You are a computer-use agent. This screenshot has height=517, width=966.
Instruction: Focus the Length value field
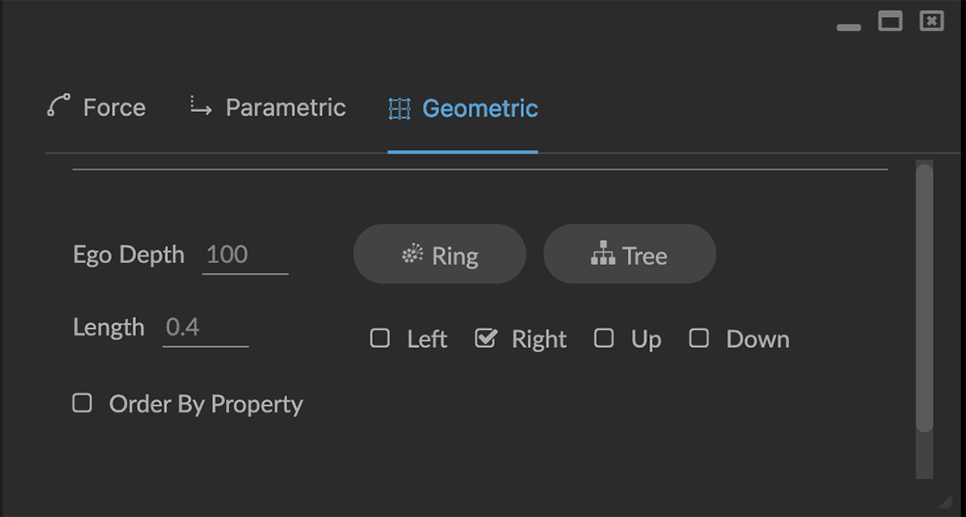pos(205,327)
